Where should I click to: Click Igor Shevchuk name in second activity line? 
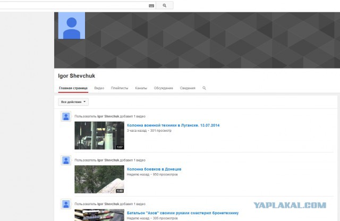(x=108, y=160)
